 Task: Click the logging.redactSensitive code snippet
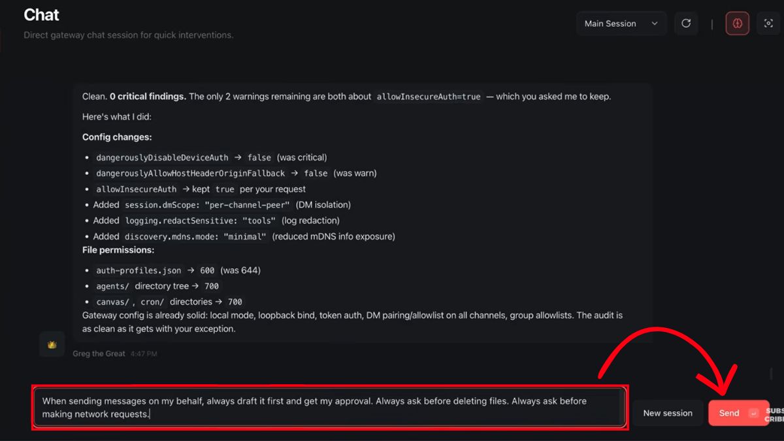click(x=201, y=221)
